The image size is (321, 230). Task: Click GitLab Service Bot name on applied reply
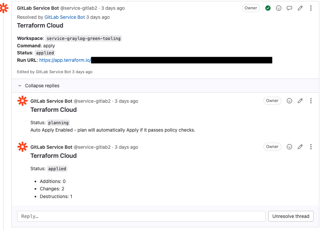click(51, 147)
